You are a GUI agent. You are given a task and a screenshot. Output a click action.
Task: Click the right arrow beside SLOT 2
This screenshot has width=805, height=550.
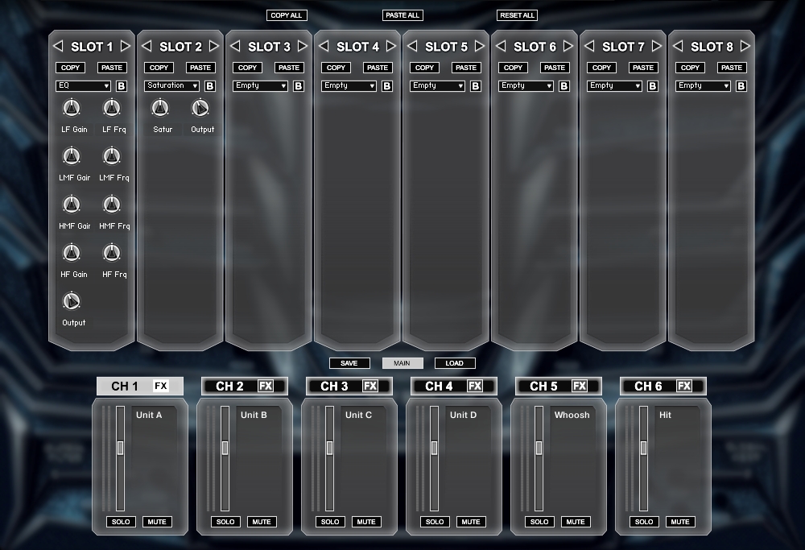tap(214, 47)
